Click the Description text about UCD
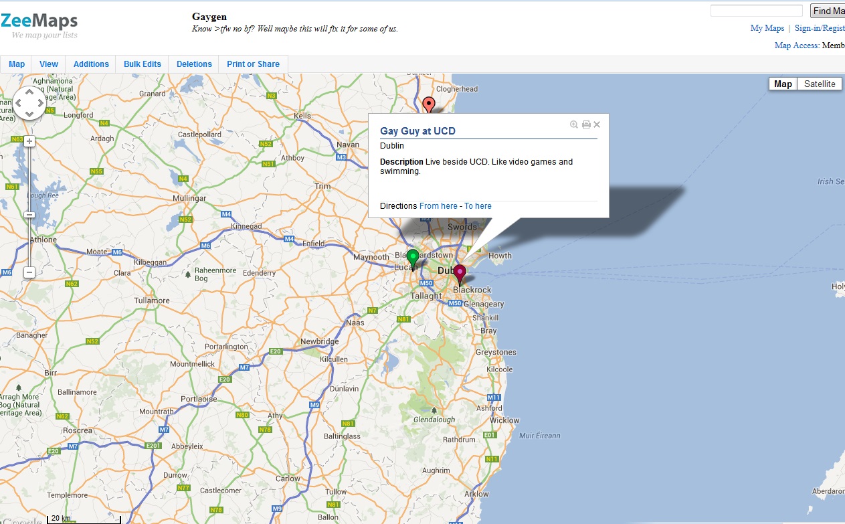The image size is (845, 524). [x=476, y=167]
